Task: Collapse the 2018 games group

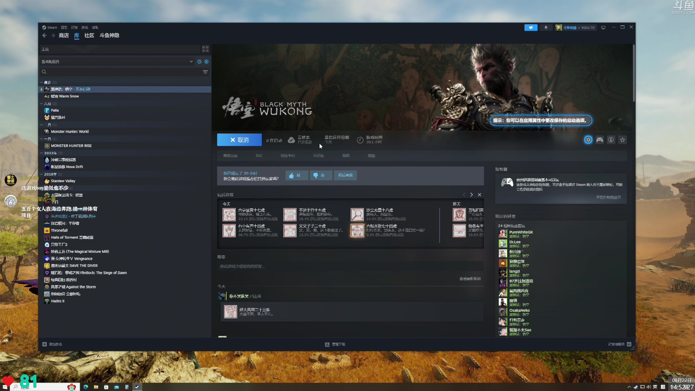Action: coord(42,174)
